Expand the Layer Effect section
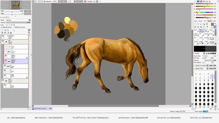 click(5, 17)
